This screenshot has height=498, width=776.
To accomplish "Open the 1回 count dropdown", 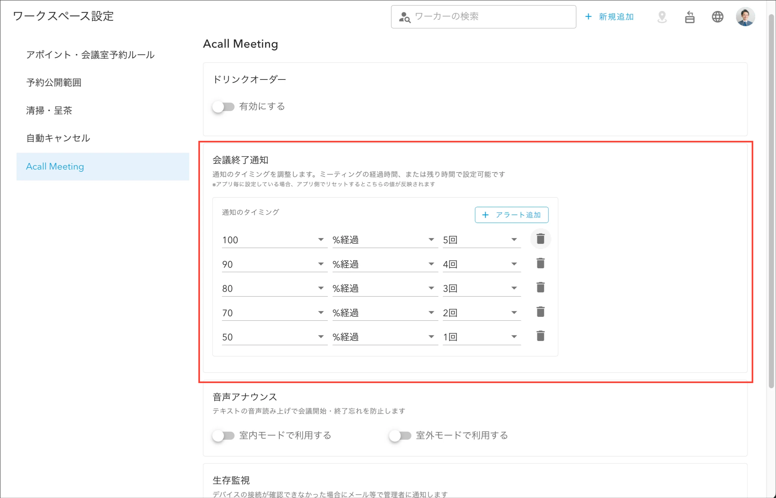I will point(481,337).
